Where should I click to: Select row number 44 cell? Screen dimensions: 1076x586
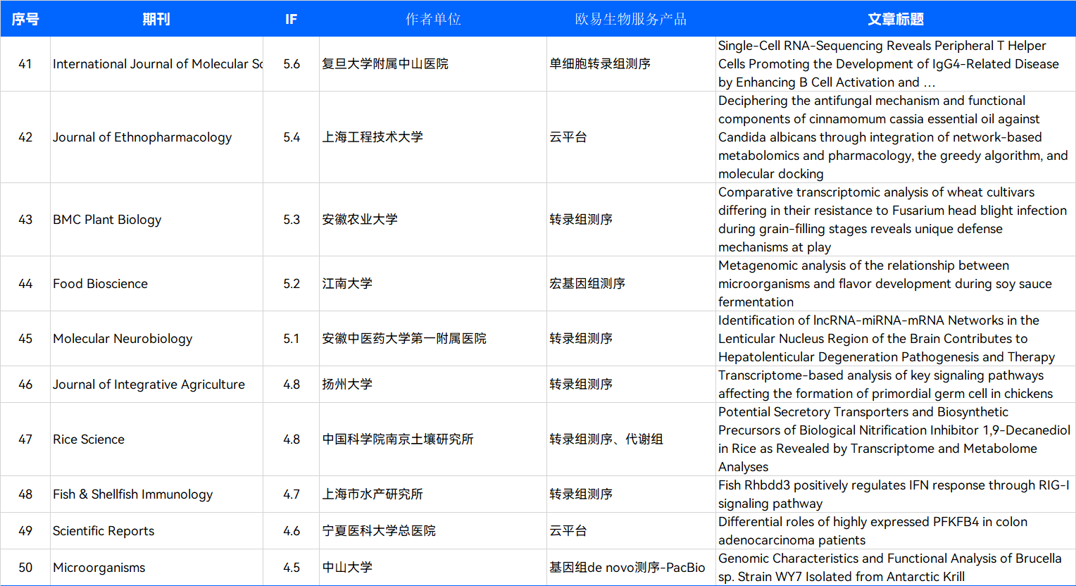click(x=25, y=284)
